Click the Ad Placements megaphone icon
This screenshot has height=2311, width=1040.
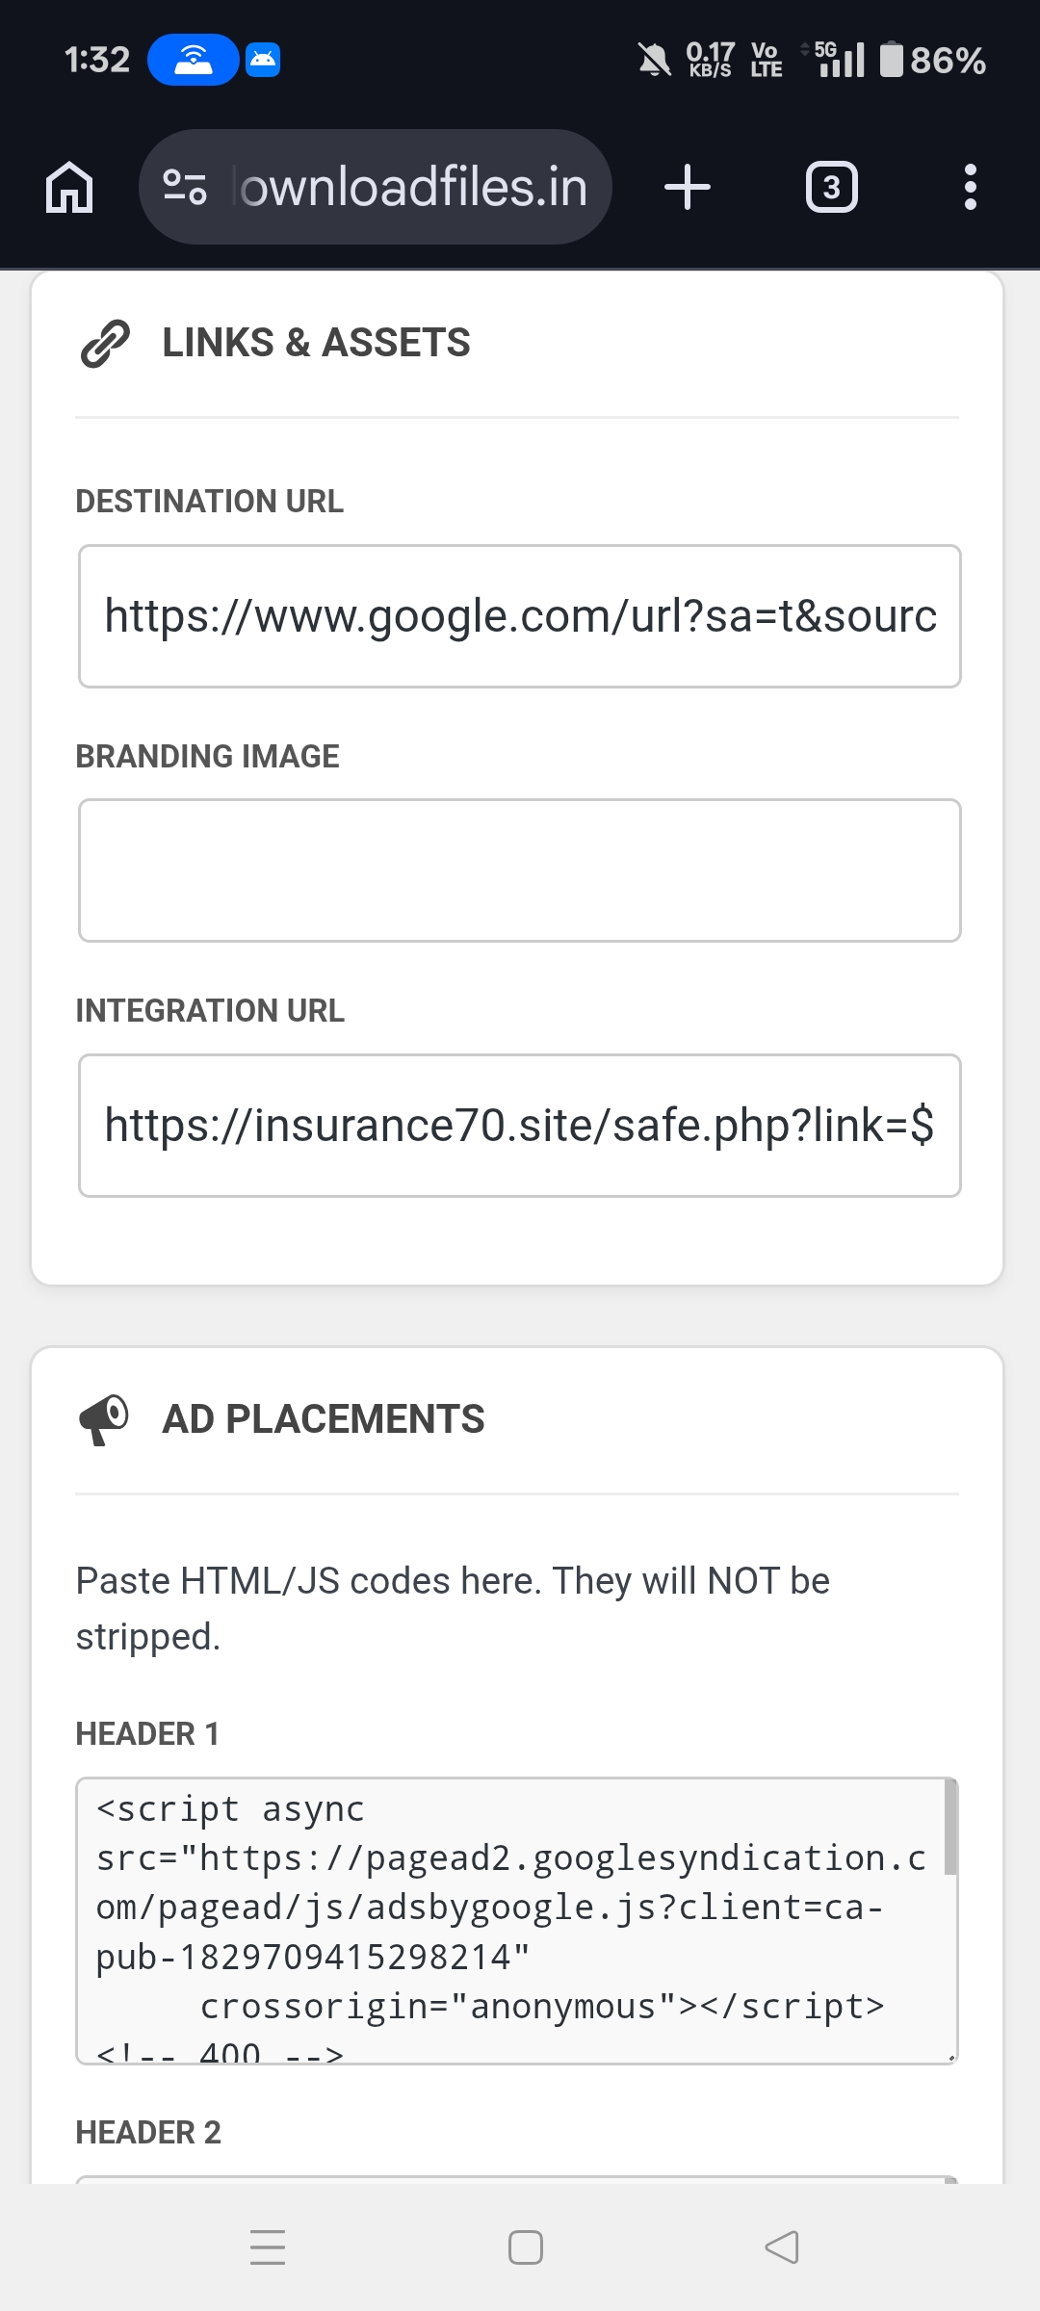(x=104, y=1418)
